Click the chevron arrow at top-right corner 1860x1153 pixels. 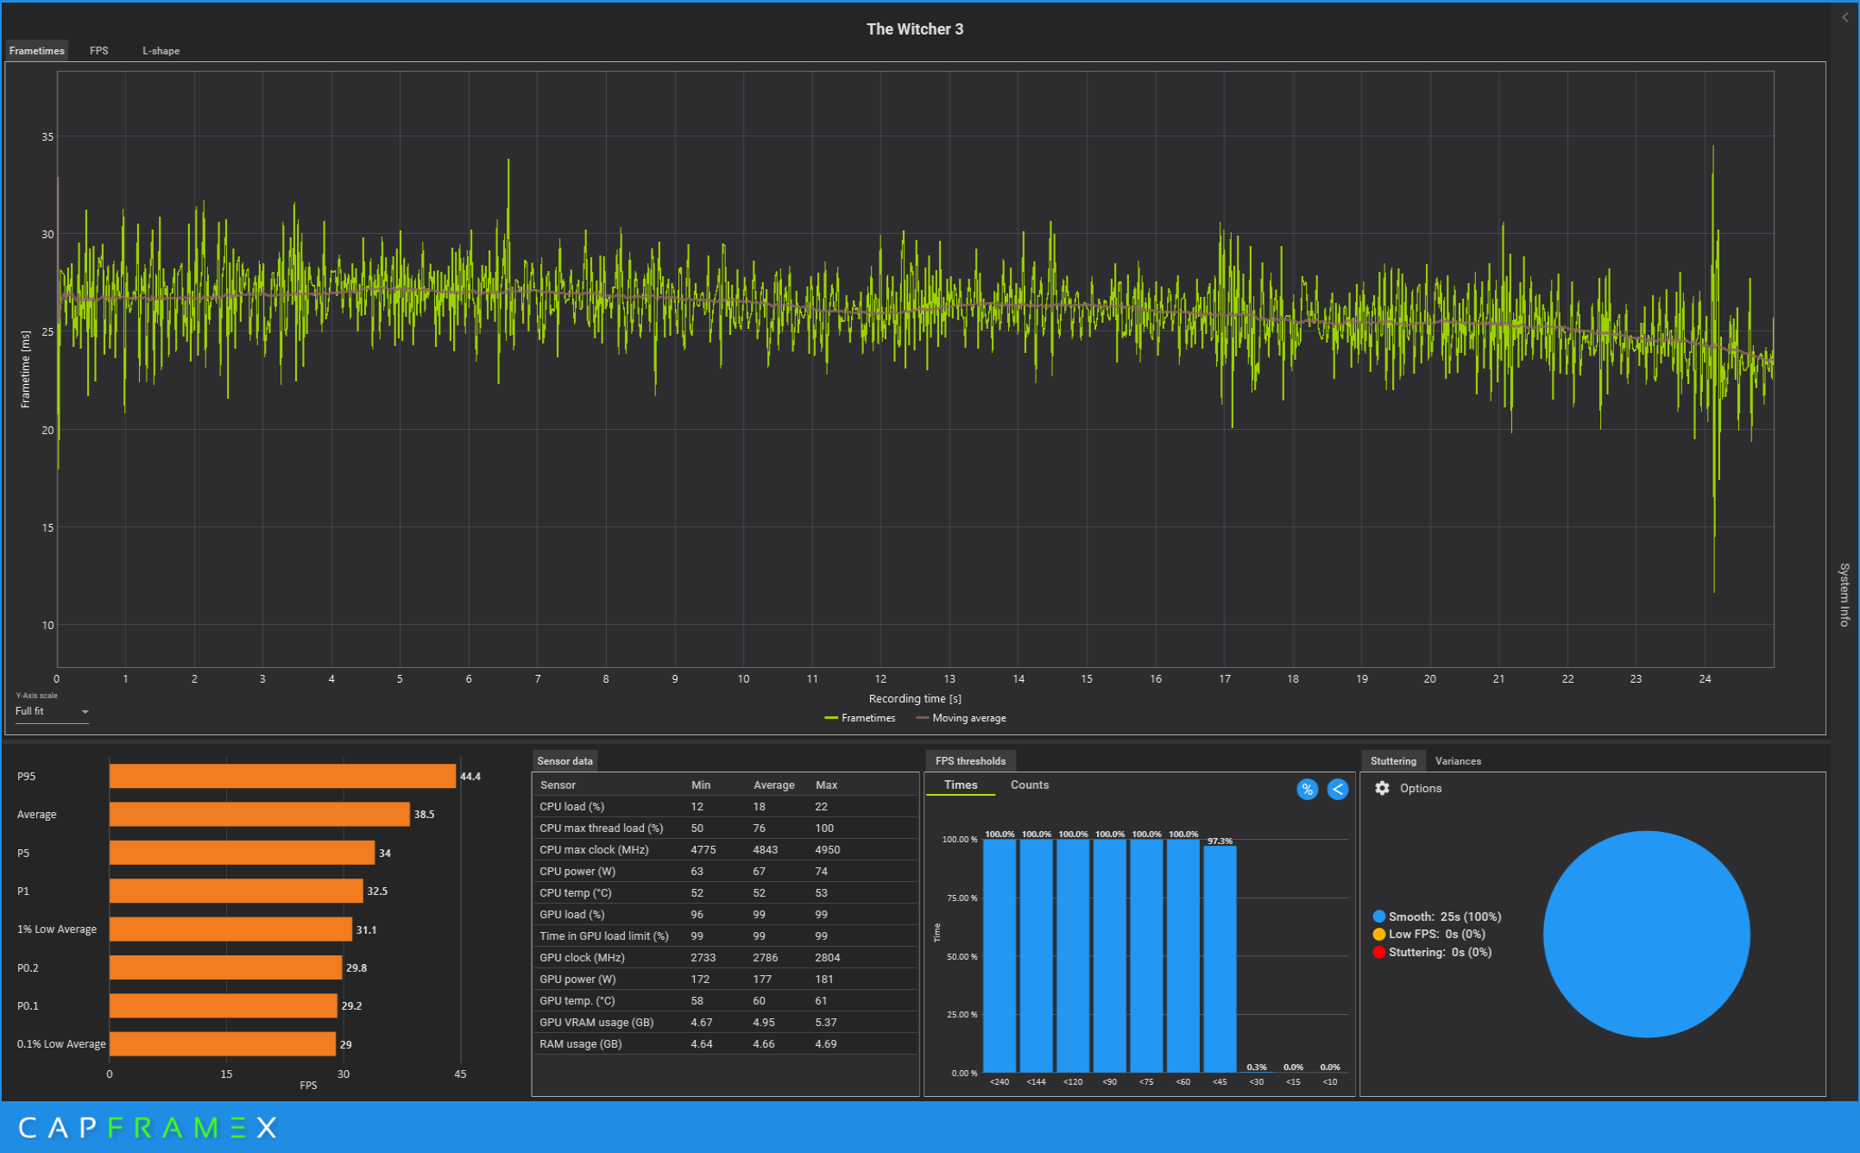(x=1845, y=17)
